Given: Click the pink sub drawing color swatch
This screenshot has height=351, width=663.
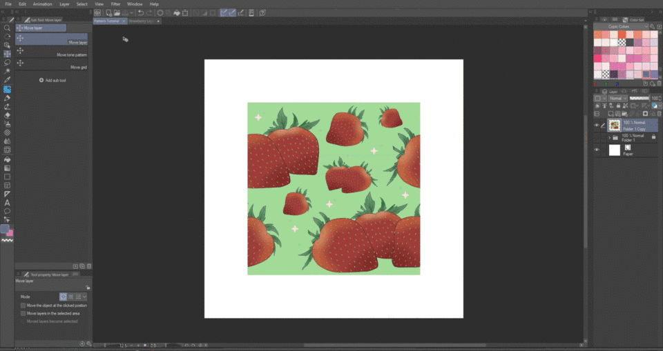Looking at the screenshot, I should click(10, 233).
